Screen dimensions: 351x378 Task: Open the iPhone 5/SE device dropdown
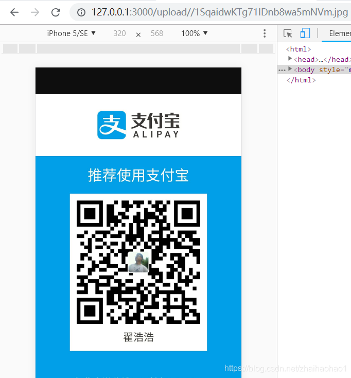(72, 33)
